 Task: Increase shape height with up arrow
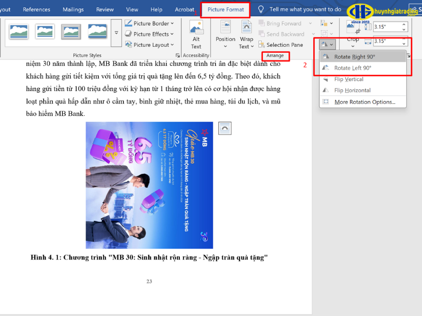point(404,25)
